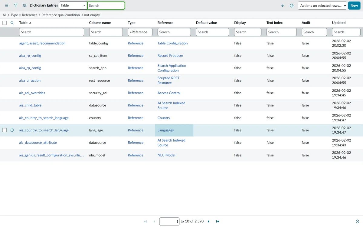Open aisa_rp_config sc_cat_item row link
Screen dimensions: 363x227
pyautogui.click(x=30, y=56)
